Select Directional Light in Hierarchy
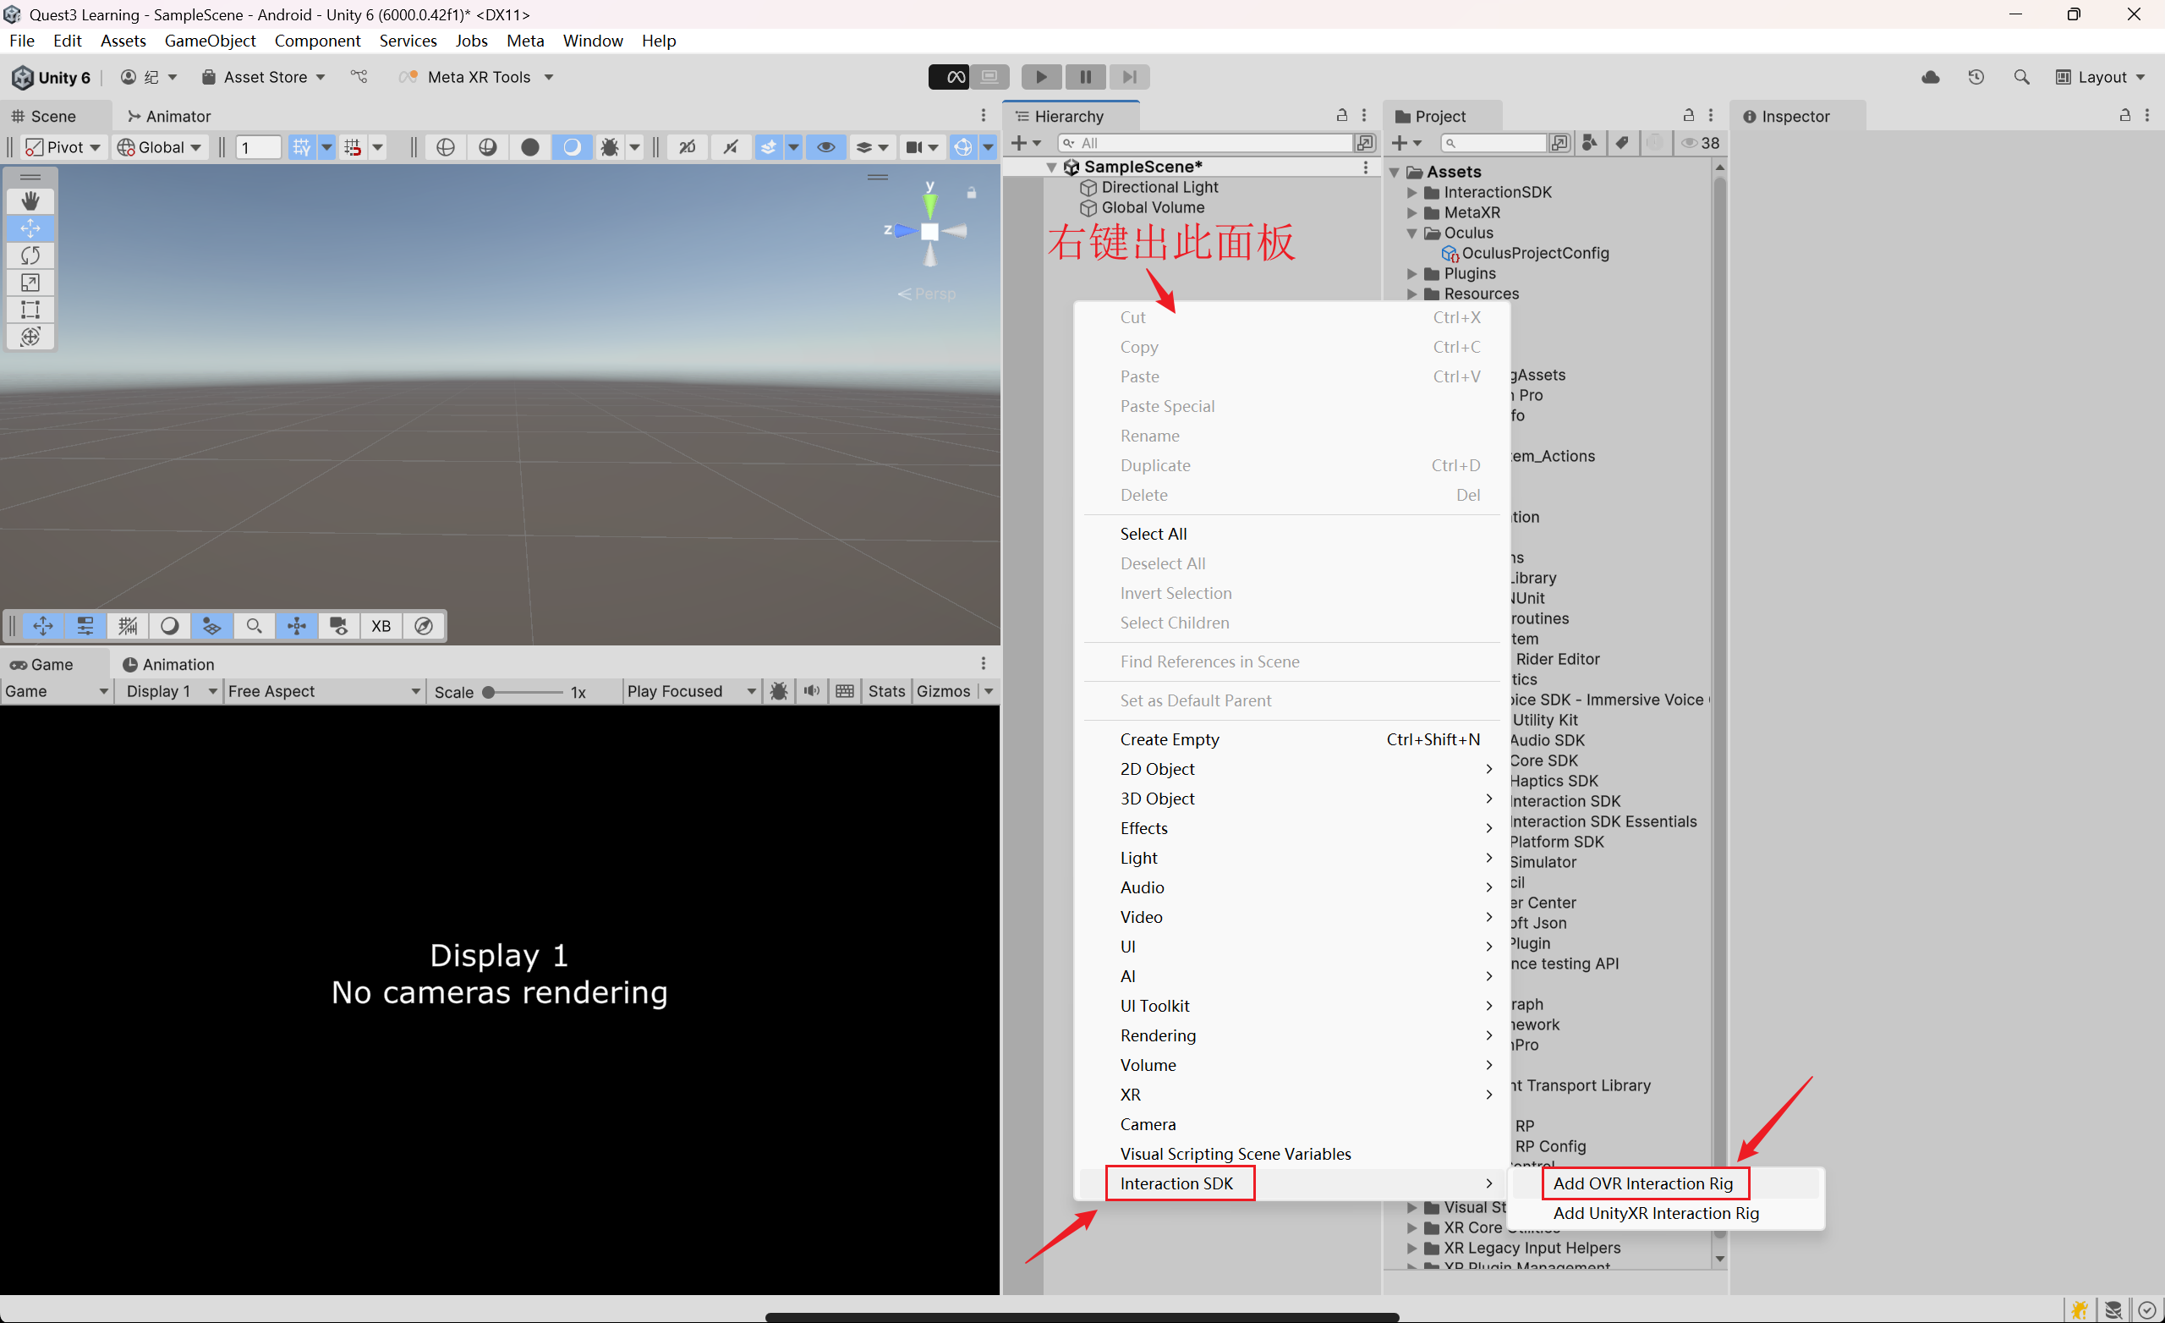 click(x=1159, y=187)
